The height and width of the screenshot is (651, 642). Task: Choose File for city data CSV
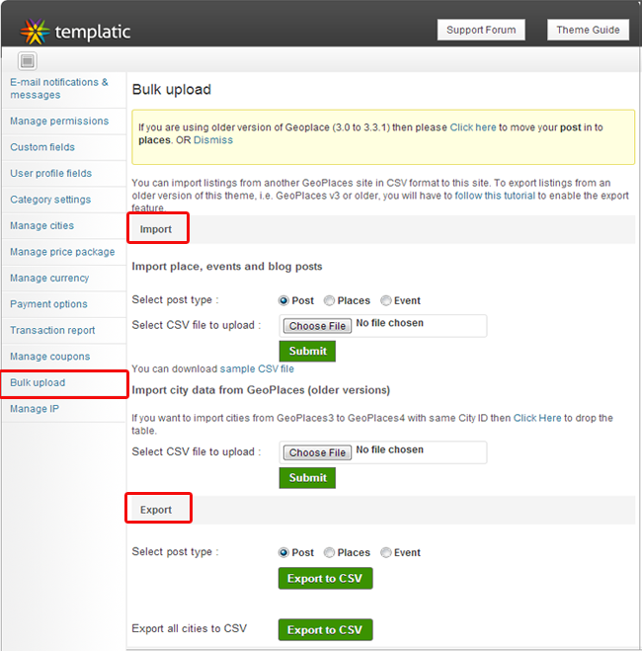[317, 452]
